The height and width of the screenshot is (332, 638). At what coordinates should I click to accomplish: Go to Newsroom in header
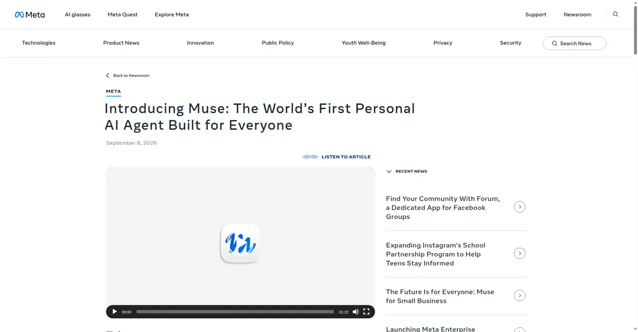tap(577, 14)
